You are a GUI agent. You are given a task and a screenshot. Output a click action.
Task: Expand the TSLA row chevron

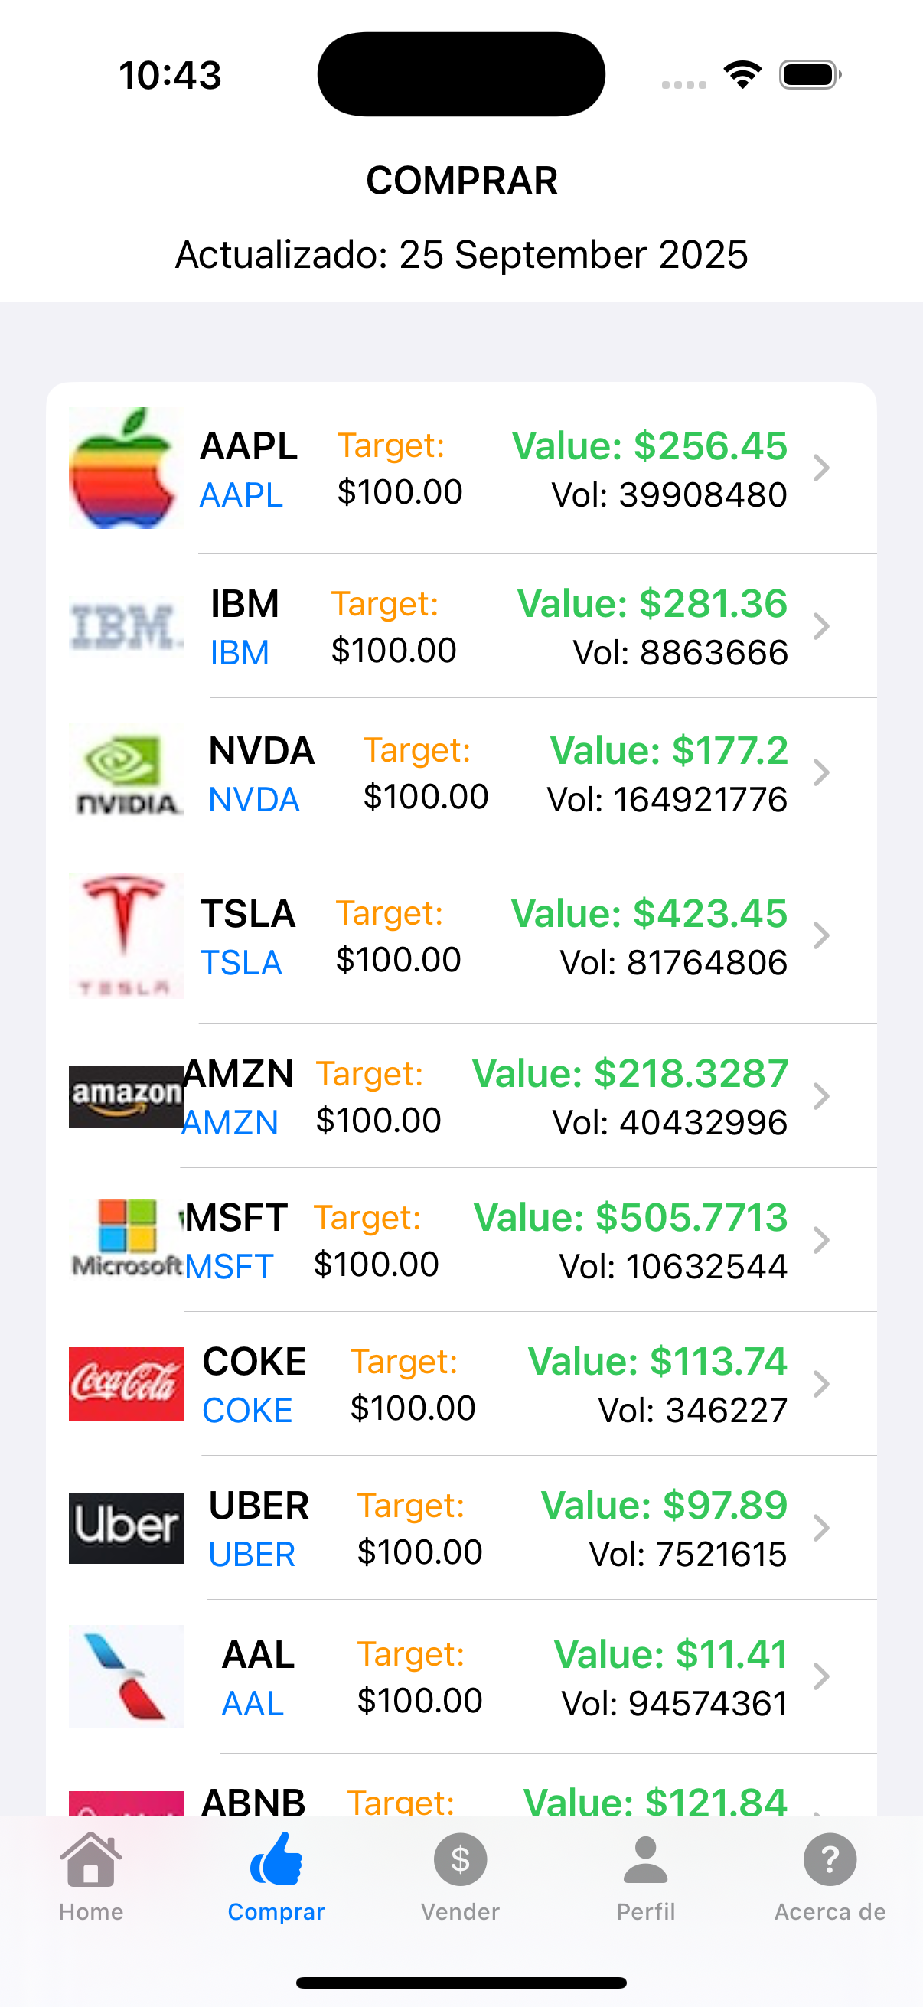820,935
